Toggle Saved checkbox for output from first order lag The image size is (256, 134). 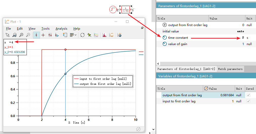point(248,95)
